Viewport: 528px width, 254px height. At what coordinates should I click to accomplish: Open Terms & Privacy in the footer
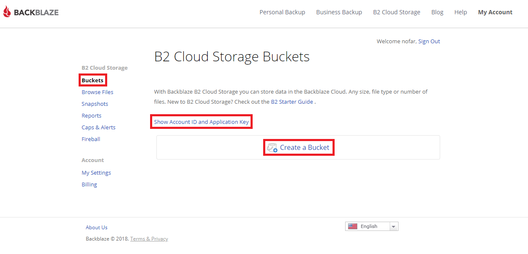pyautogui.click(x=149, y=239)
